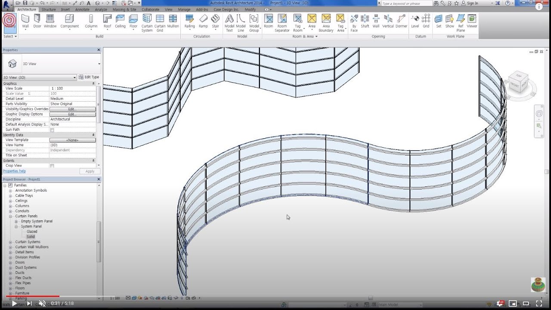The height and width of the screenshot is (310, 551).
Task: Expand the Cable Trays family node
Action: click(10, 195)
